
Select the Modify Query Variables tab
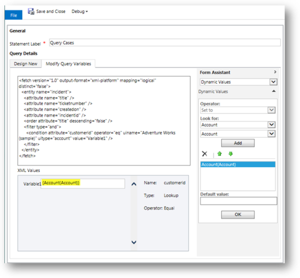[x=68, y=63]
